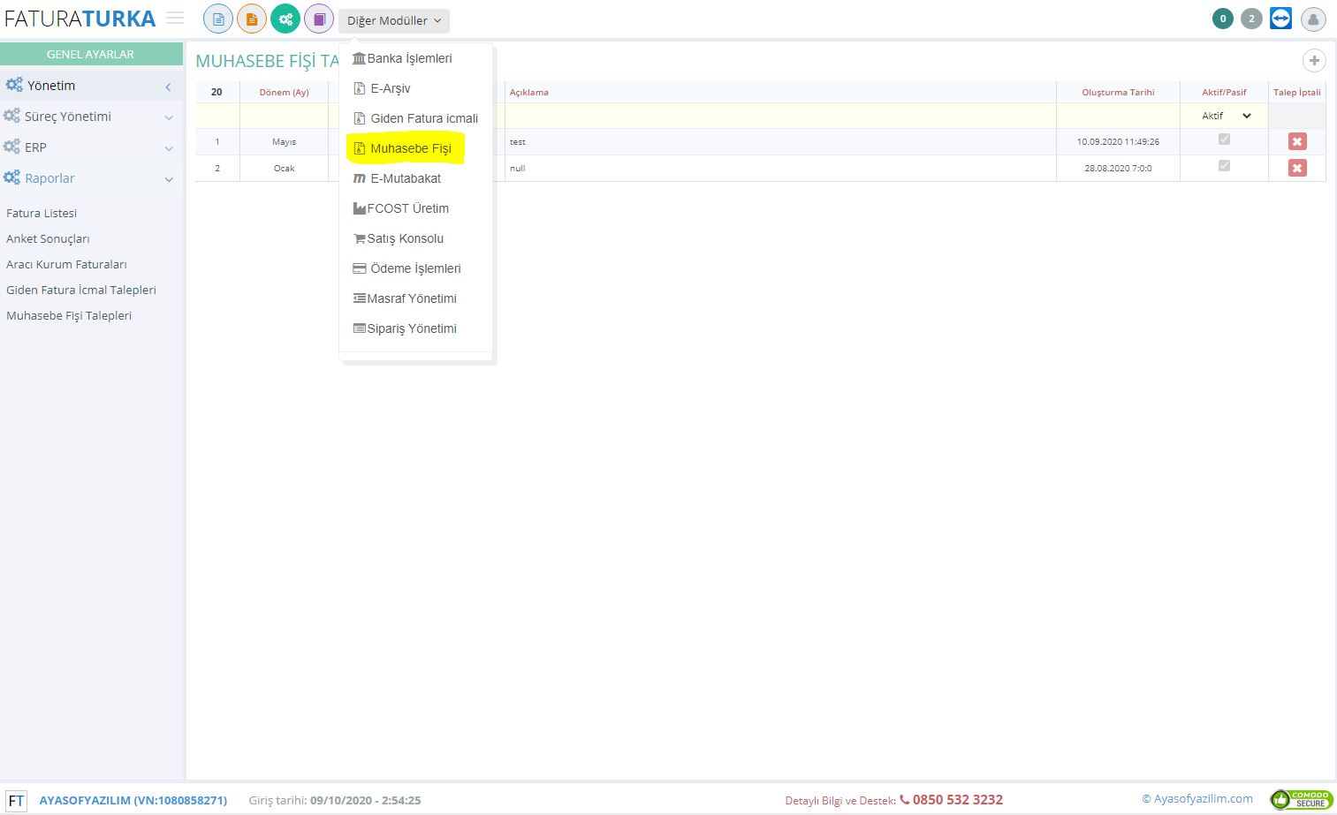Choose Giden Fatura icmali menu item
Screen dimensions: 1337x815
[x=415, y=118]
